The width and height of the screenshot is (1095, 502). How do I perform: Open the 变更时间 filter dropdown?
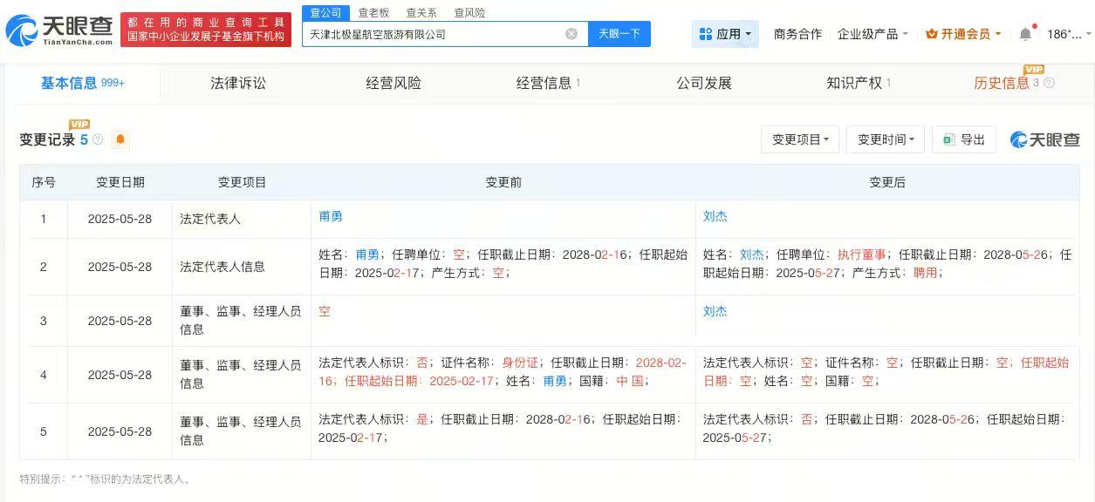886,139
